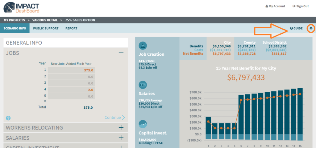Open My Account
The image size is (316, 148).
tap(275, 6)
